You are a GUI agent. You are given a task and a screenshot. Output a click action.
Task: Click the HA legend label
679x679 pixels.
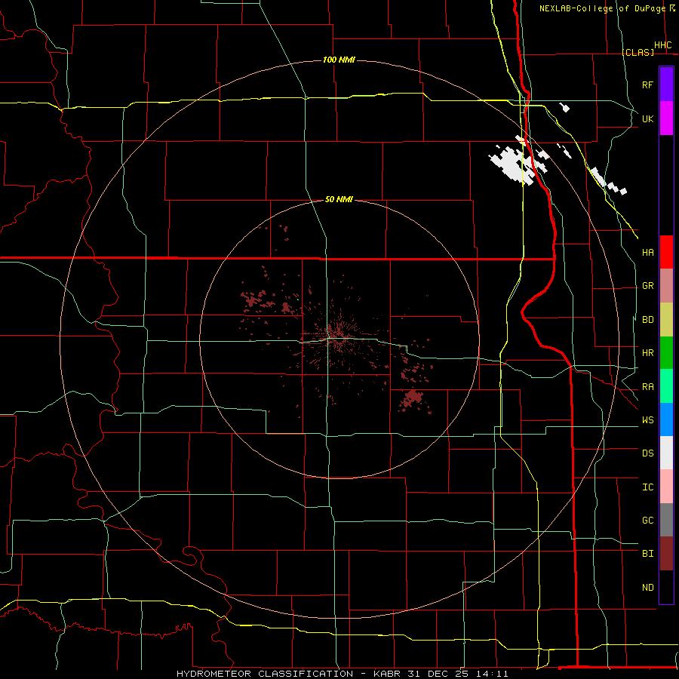tap(647, 252)
